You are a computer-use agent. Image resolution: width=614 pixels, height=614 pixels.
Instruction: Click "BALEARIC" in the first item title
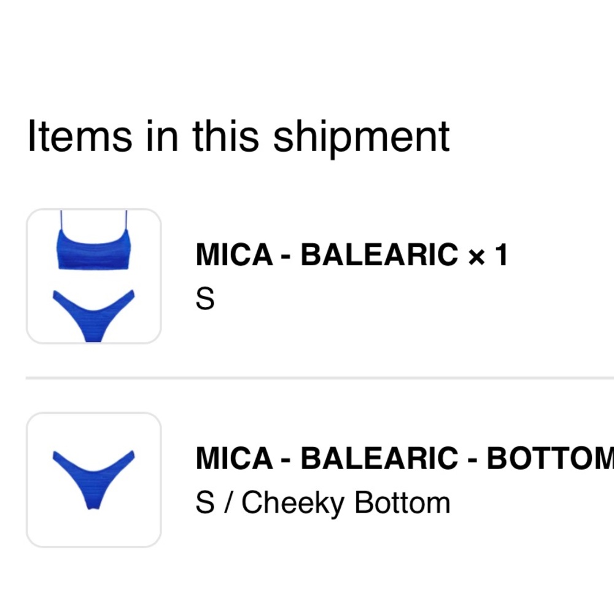[379, 255]
